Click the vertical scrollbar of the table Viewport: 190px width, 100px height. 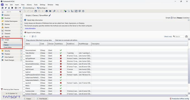(189, 66)
